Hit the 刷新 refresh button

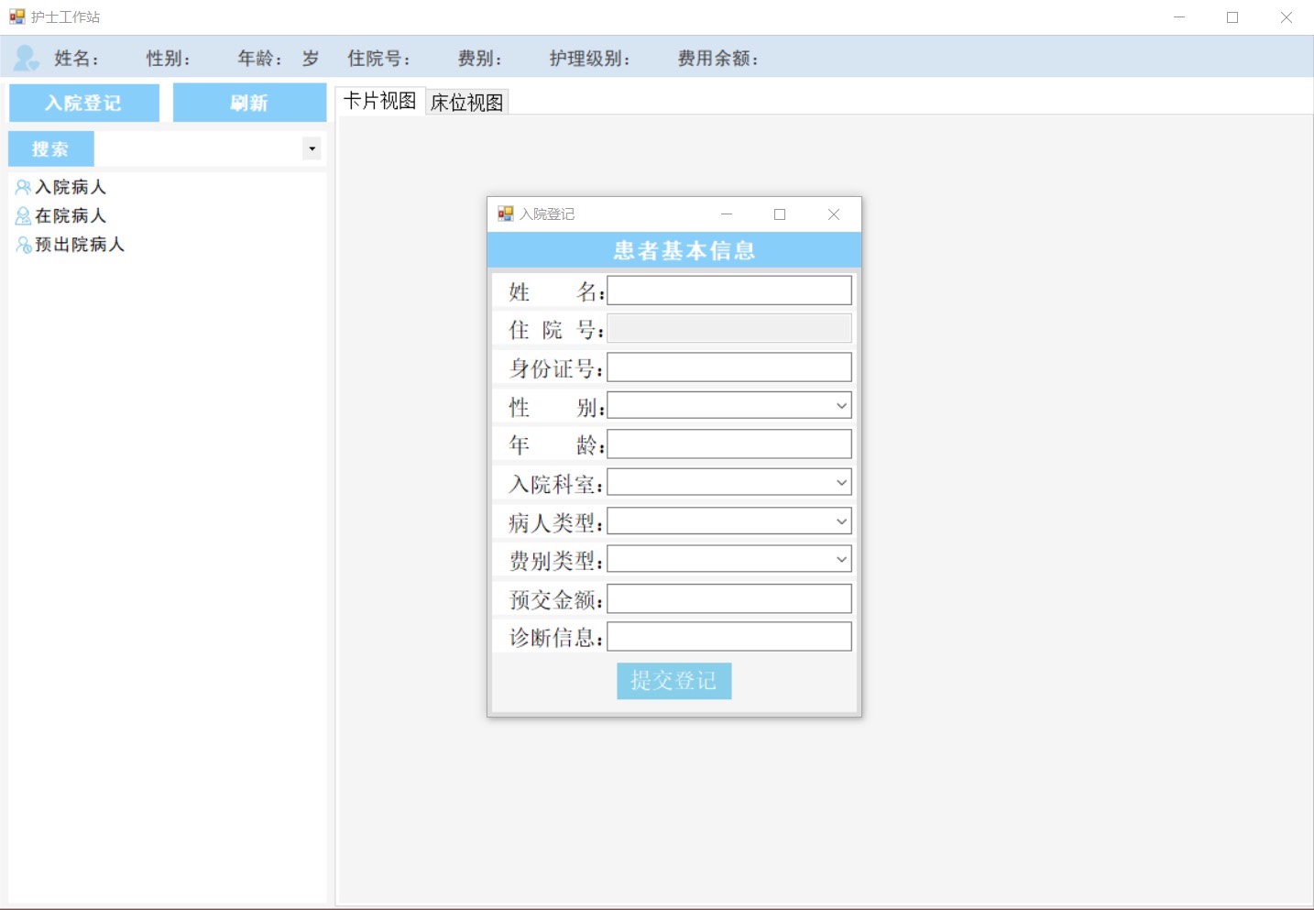click(249, 103)
